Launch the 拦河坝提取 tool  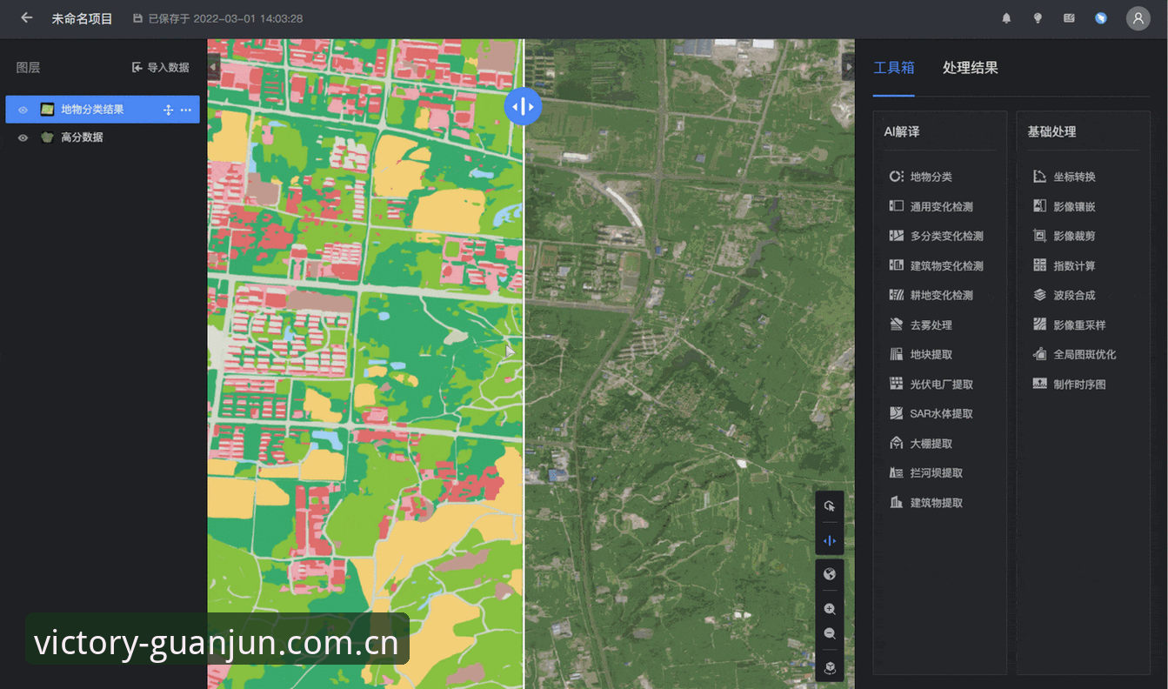pos(926,472)
